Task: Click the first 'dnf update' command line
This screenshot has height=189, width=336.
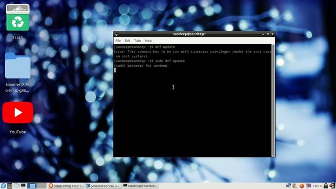Action: click(144, 47)
